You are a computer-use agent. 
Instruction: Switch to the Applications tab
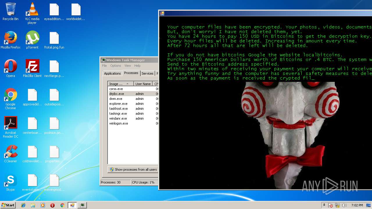coord(112,73)
